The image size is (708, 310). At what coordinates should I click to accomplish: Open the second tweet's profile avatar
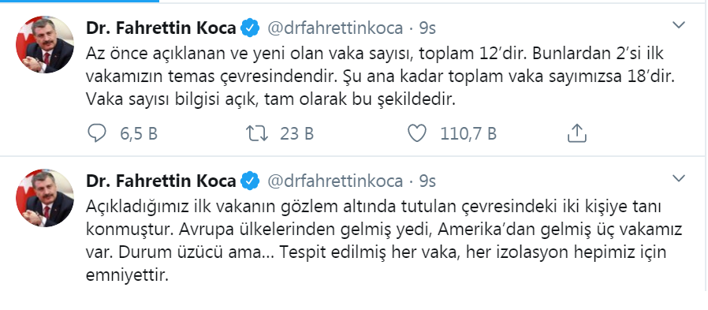45,198
